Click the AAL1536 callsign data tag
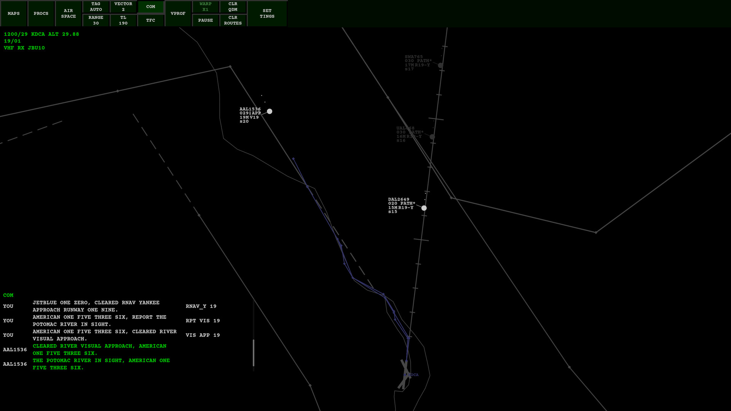This screenshot has height=411, width=731. [x=250, y=109]
